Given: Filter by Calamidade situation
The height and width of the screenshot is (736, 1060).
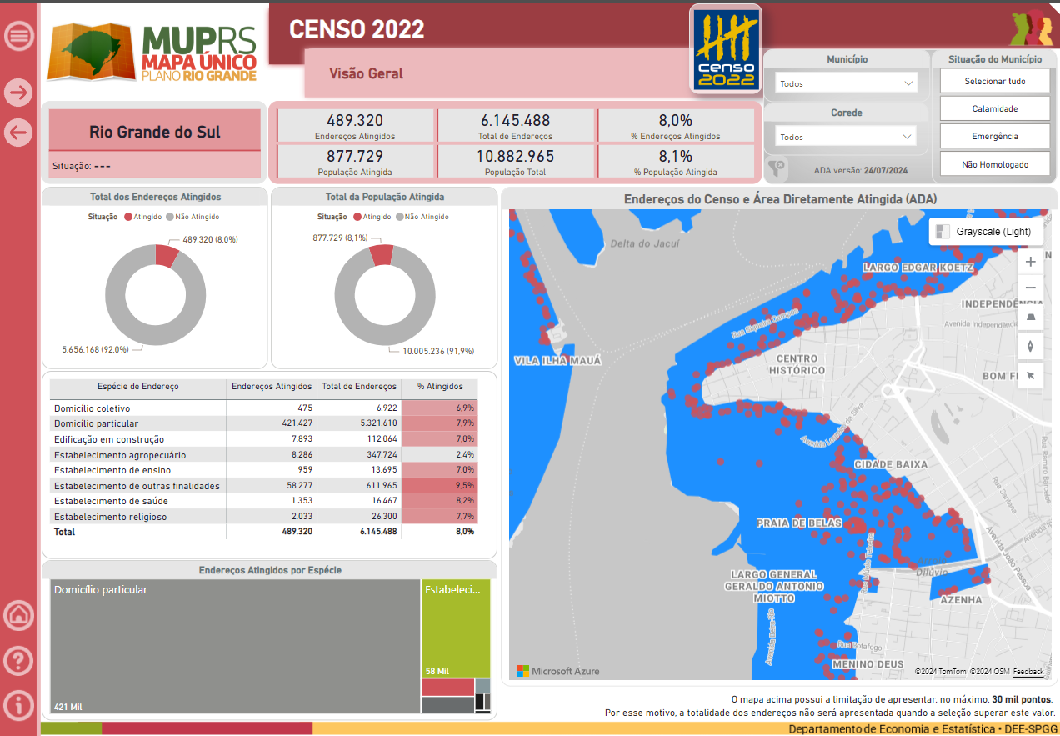Looking at the screenshot, I should pos(995,108).
